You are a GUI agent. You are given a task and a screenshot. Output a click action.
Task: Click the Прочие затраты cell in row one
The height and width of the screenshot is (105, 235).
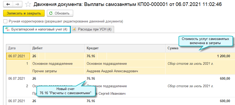[x=45, y=71]
